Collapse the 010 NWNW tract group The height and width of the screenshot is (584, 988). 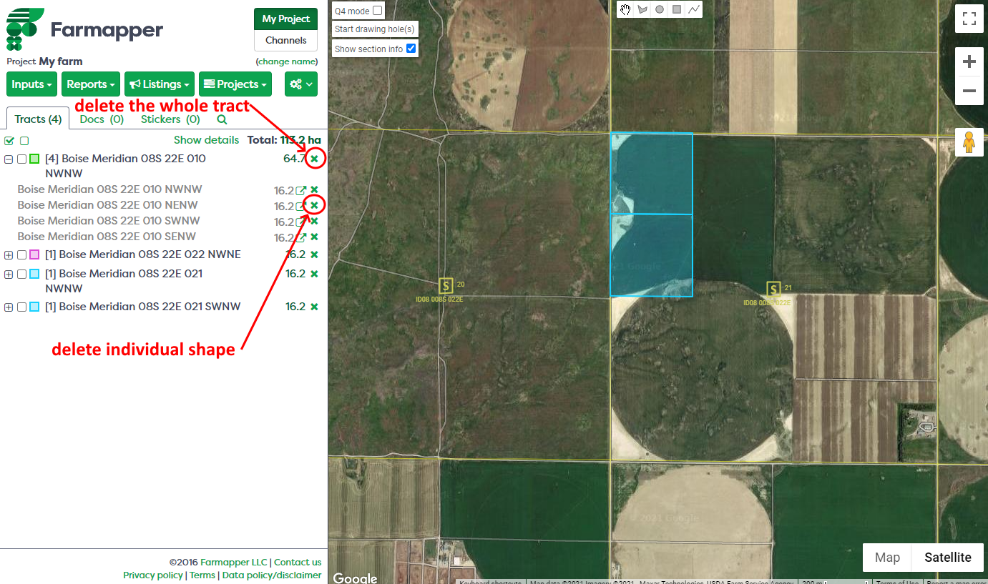point(9,159)
